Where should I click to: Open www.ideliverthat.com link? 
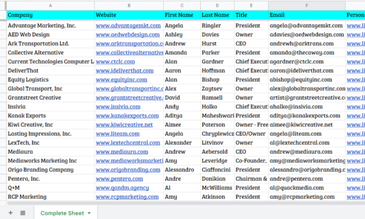point(125,71)
